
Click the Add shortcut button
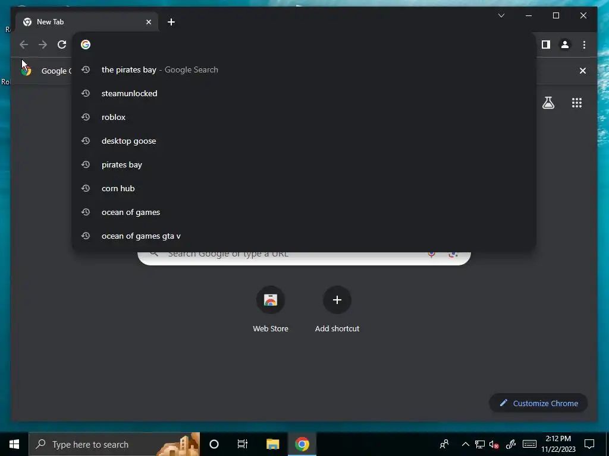tap(337, 309)
